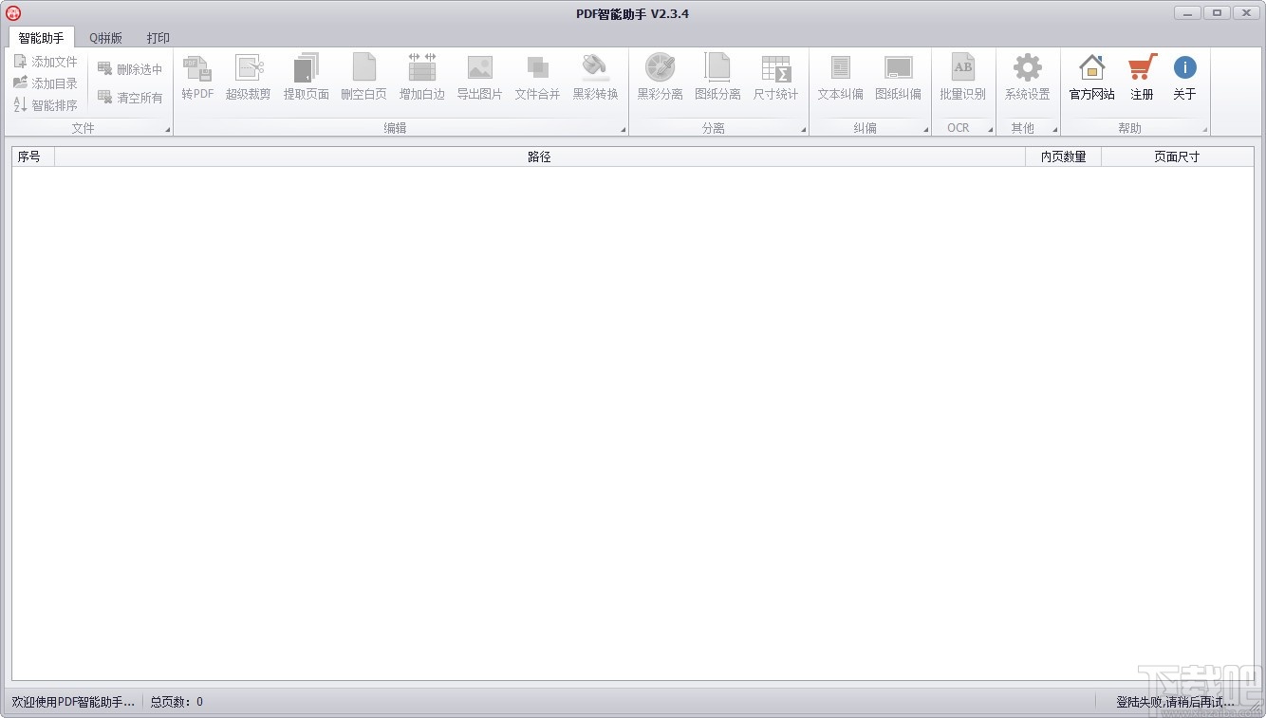This screenshot has width=1266, height=718.
Task: Select the 转PDF conversion tool
Action: [196, 78]
